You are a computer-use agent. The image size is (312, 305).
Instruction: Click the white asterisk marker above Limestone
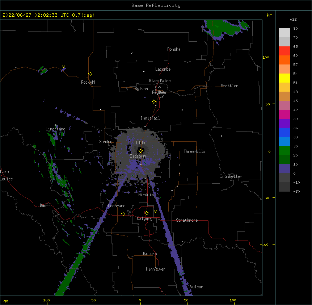point(55,125)
